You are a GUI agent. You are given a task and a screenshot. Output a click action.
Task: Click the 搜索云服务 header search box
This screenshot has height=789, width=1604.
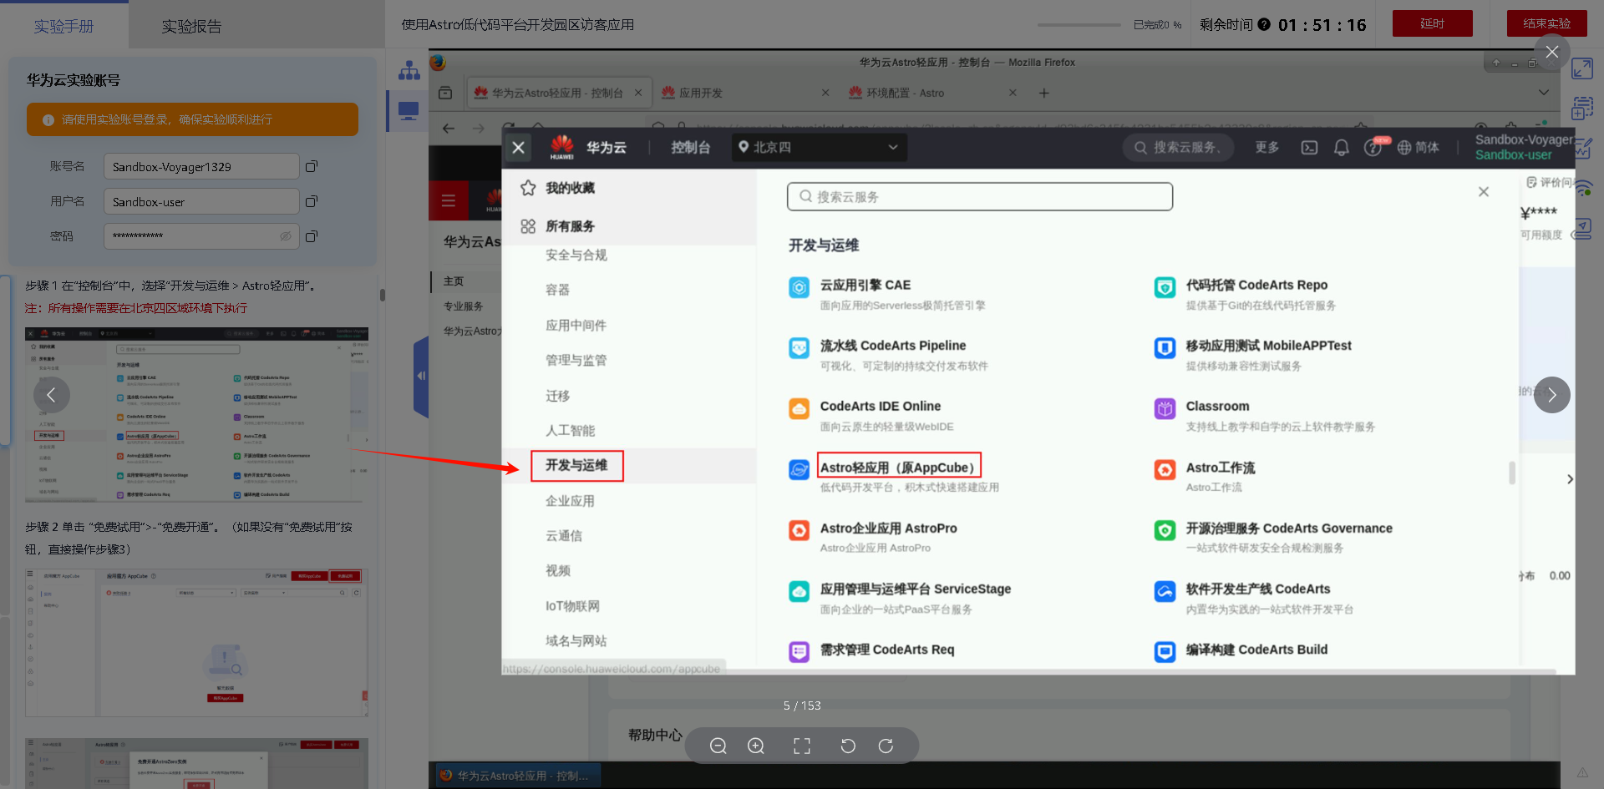click(x=1178, y=148)
